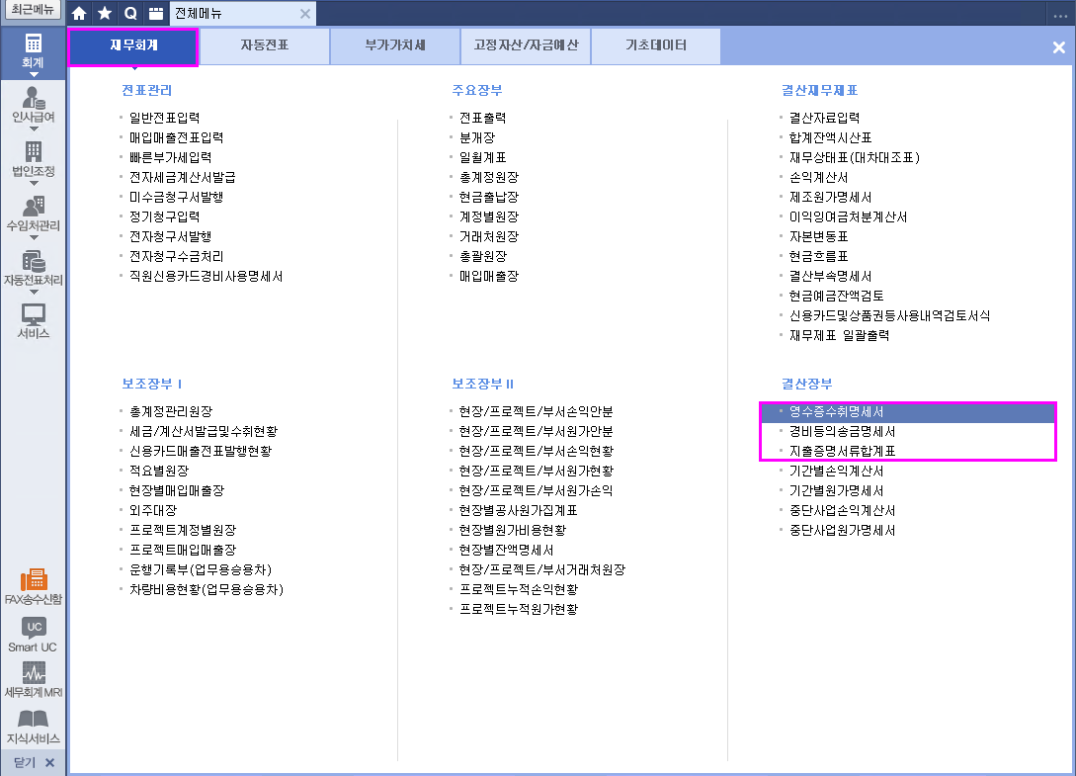Open the 고정자산/자금예산 tab
The height and width of the screenshot is (776, 1076).
pos(526,45)
